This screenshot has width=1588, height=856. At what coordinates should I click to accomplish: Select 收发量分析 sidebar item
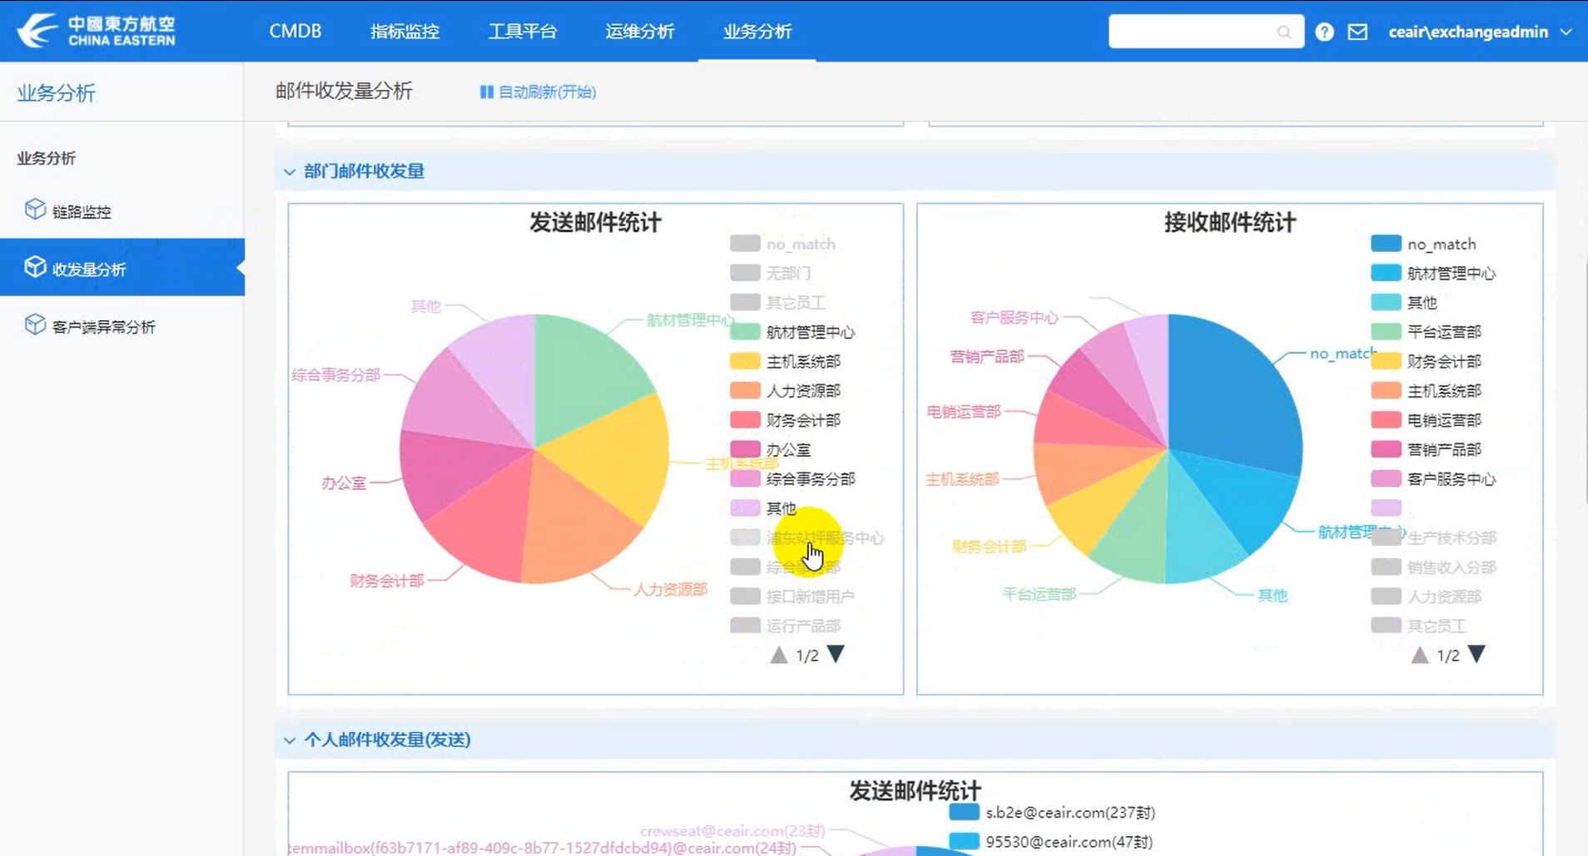click(122, 268)
